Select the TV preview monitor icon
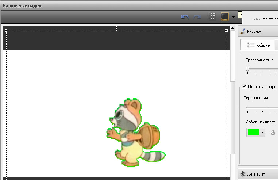Viewport: 278px width, 180px height. pyautogui.click(x=225, y=17)
